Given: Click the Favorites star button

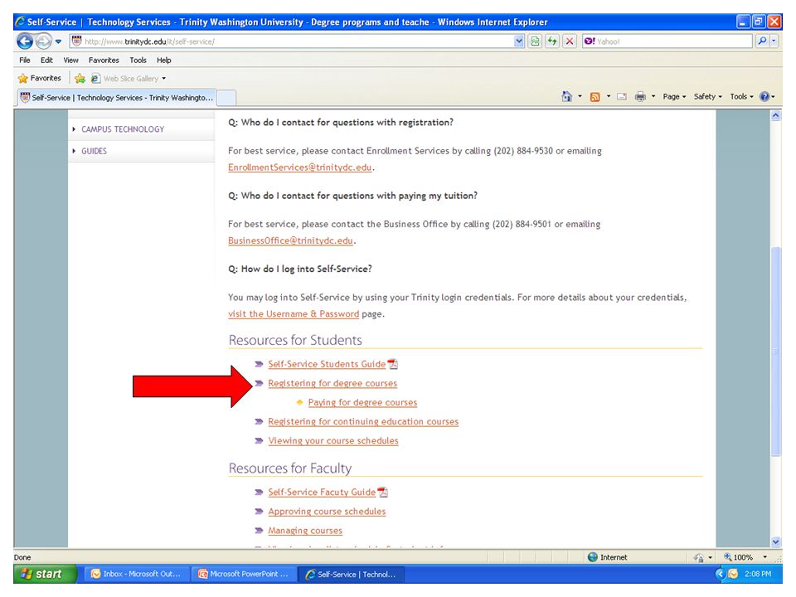Looking at the screenshot, I should (40, 78).
